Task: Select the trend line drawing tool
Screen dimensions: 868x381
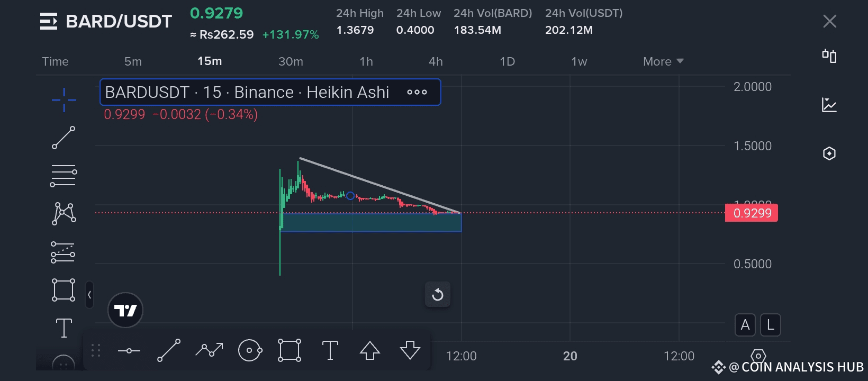Action: click(x=64, y=138)
